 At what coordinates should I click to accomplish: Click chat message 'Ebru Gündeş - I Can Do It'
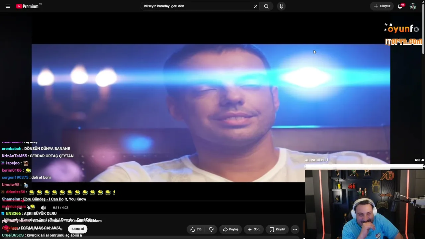point(55,199)
